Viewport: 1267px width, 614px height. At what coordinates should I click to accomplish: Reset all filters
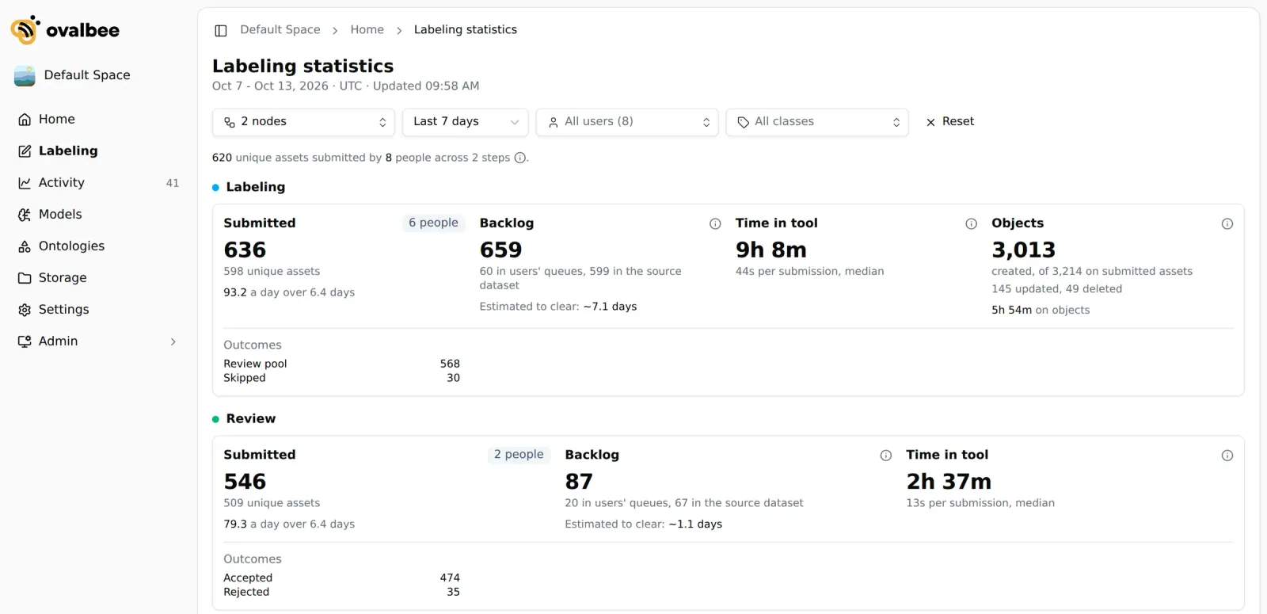coord(950,122)
